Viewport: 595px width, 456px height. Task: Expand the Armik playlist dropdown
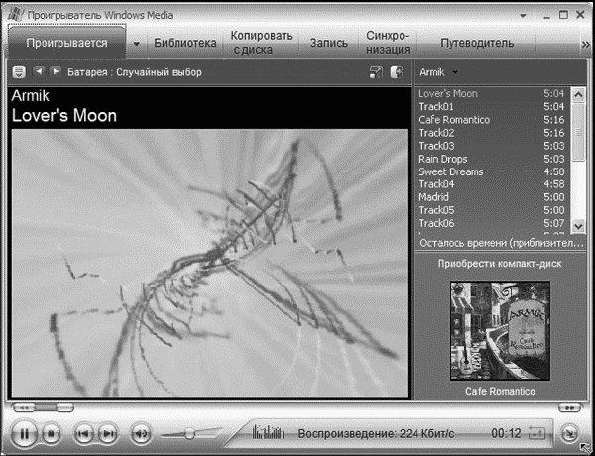coord(455,72)
